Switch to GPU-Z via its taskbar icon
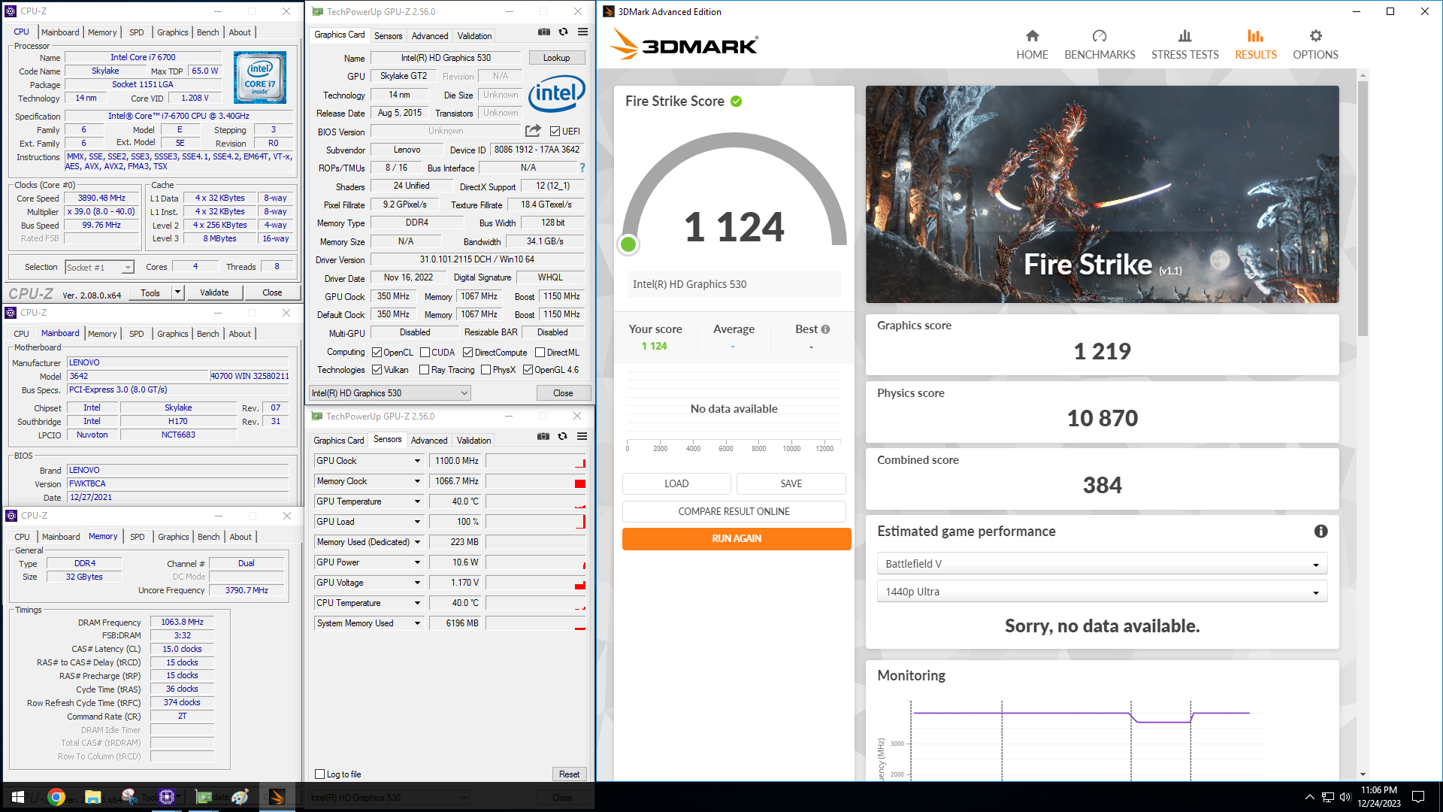Screen dimensions: 1443x812 [x=204, y=797]
